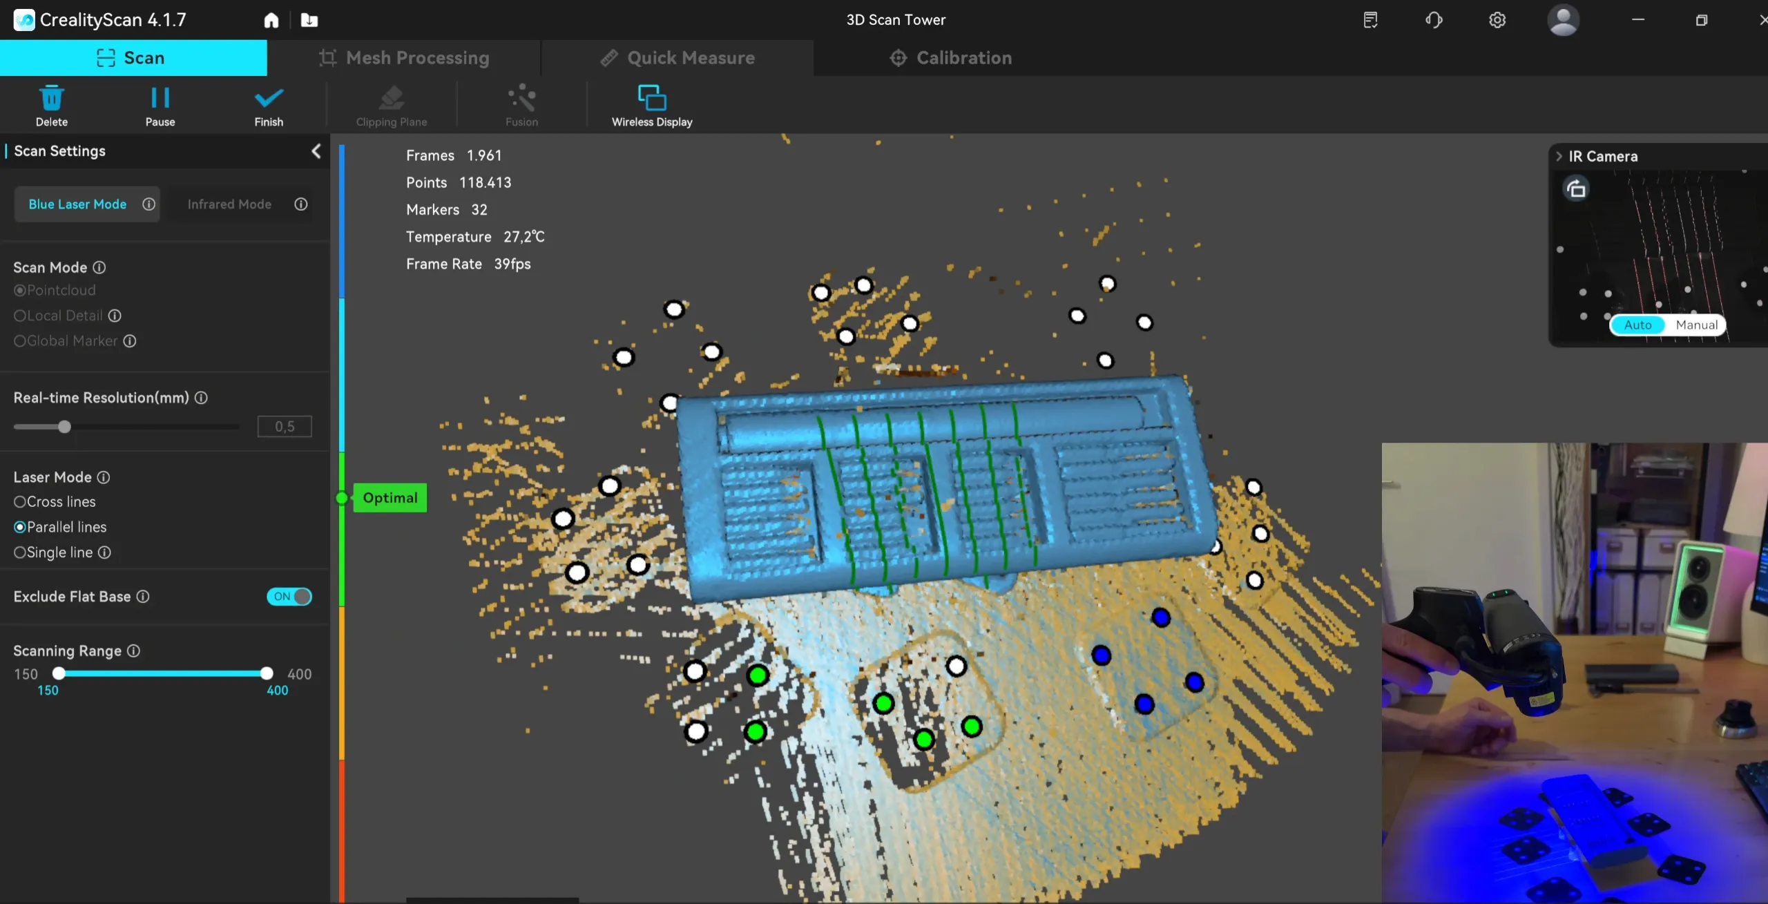Open the project folder icon
The width and height of the screenshot is (1768, 904).
(x=309, y=20)
